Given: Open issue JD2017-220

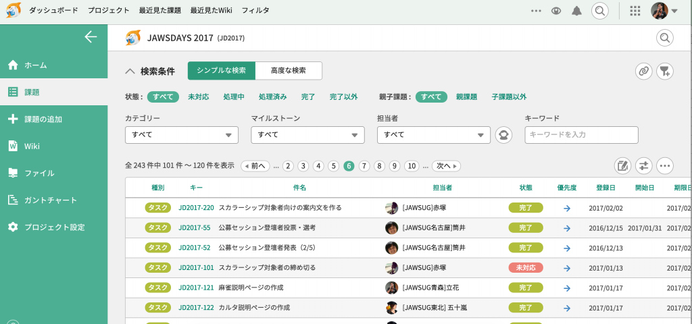Looking at the screenshot, I should click(197, 208).
